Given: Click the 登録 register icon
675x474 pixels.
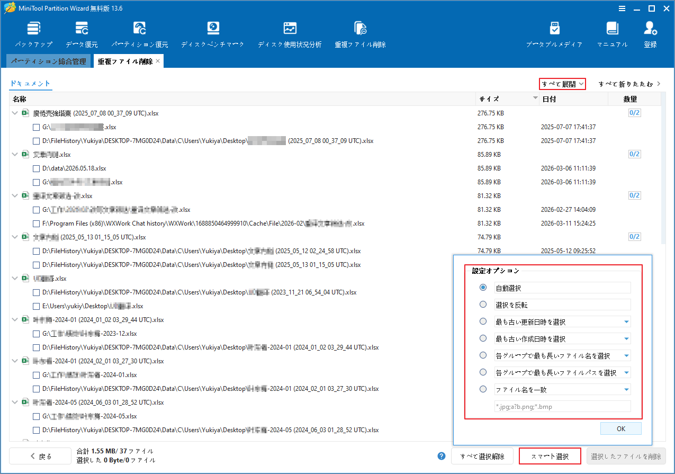Looking at the screenshot, I should coord(650,34).
